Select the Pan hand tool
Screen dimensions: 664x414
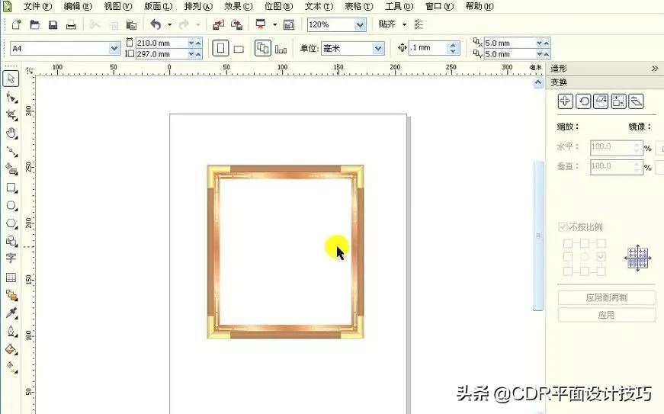11,133
